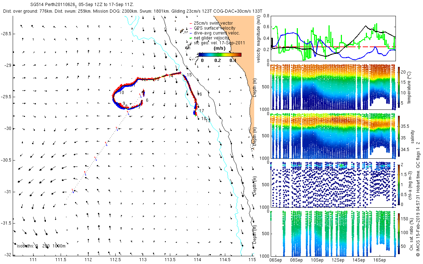Click the '113' longitude tick label
This screenshot has width=423, height=264.
[143, 260]
